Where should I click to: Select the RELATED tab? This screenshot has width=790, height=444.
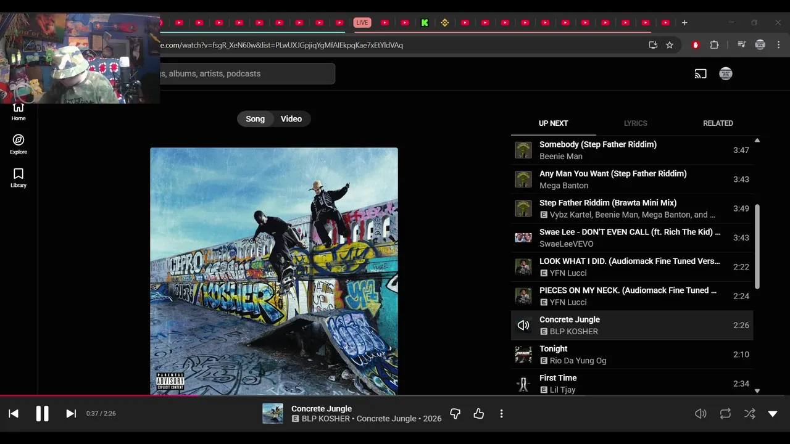tap(718, 123)
